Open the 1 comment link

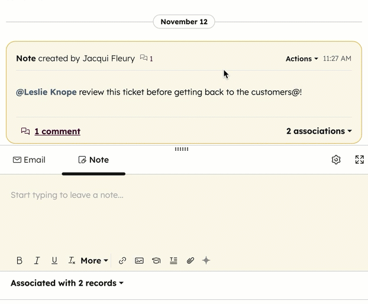[x=57, y=131]
